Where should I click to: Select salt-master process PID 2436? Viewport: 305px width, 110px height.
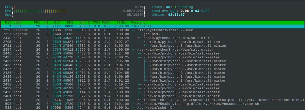tap(152, 73)
